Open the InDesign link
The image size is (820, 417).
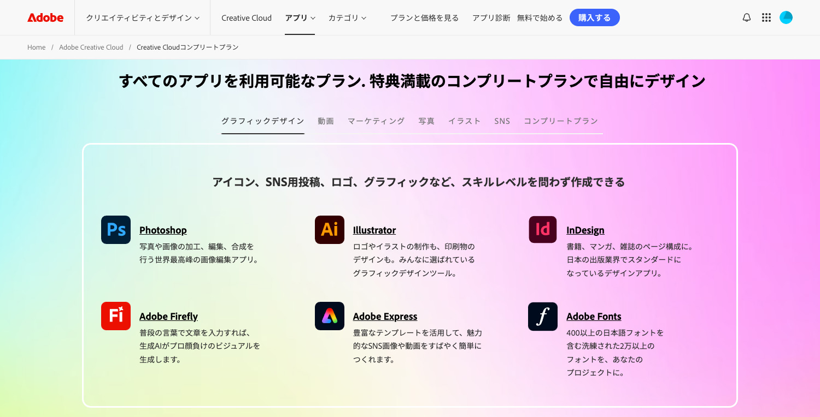[x=585, y=230]
